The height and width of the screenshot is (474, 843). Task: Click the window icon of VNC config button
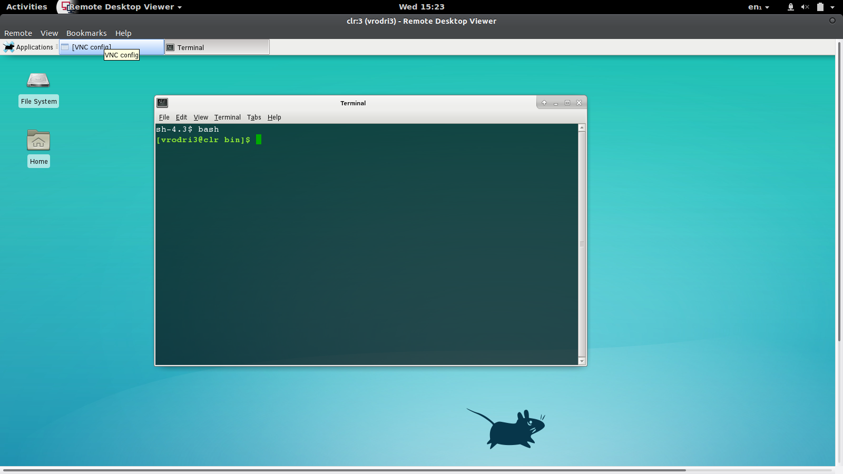[x=65, y=47]
